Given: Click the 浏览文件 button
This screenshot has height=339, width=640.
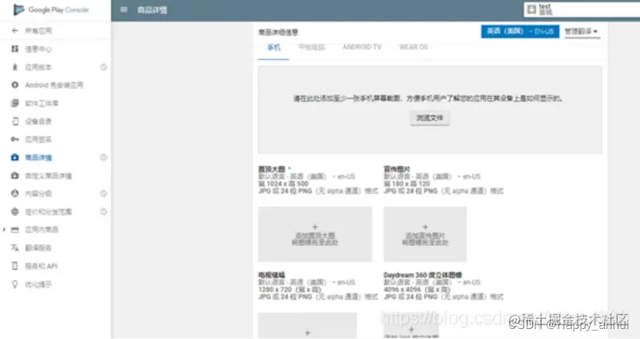Looking at the screenshot, I should 430,118.
